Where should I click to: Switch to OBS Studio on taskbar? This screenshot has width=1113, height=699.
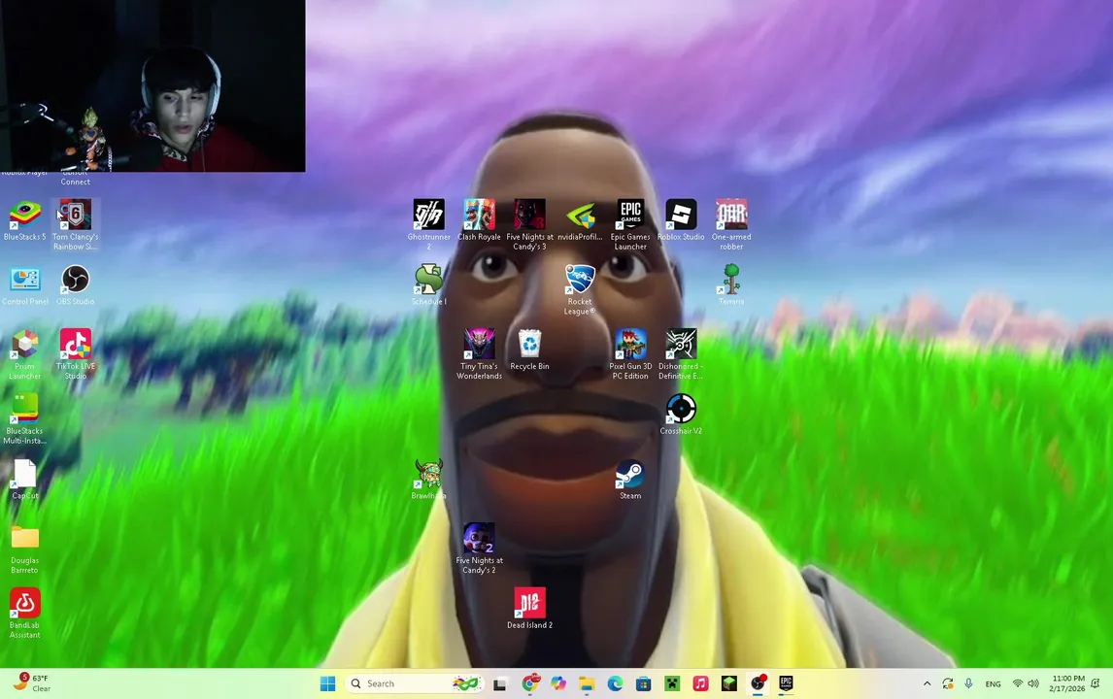click(x=758, y=683)
